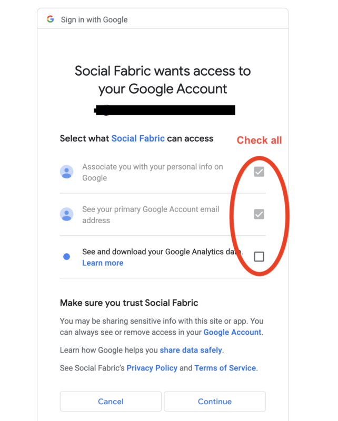
Task: Open the share data safely link
Action: pyautogui.click(x=191, y=350)
